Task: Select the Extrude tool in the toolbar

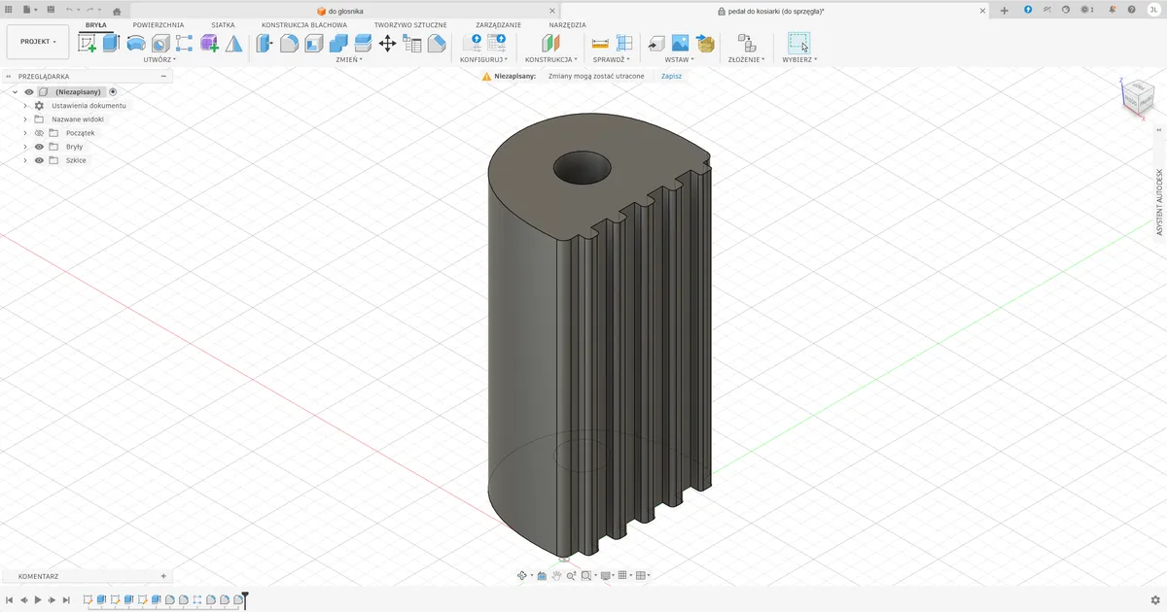Action: [111, 43]
